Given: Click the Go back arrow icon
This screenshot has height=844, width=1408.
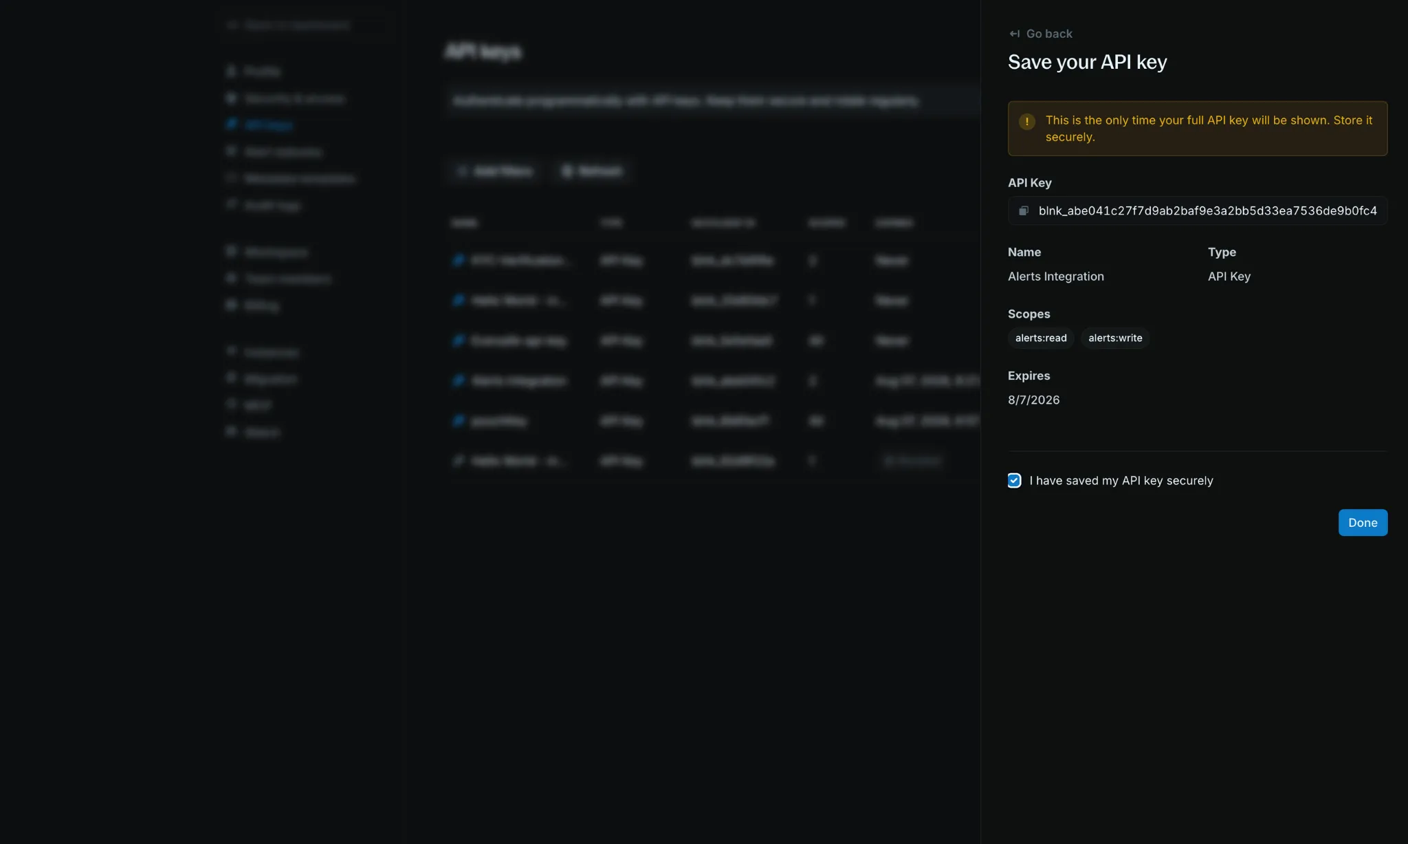Looking at the screenshot, I should tap(1014, 34).
